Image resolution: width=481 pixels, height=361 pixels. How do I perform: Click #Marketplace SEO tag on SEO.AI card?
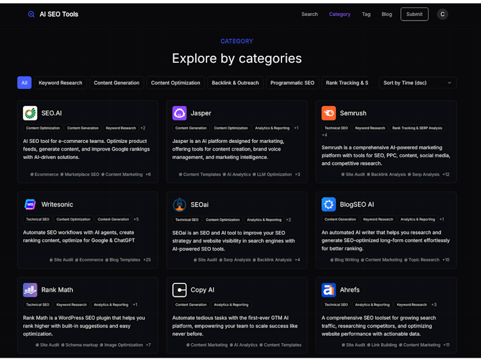pos(80,174)
